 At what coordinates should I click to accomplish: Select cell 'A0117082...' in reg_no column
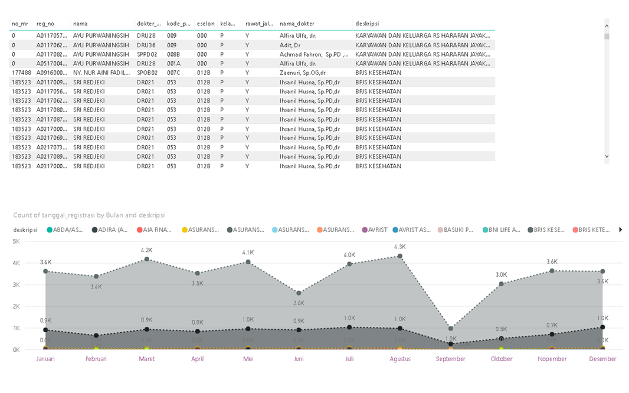tap(52, 54)
